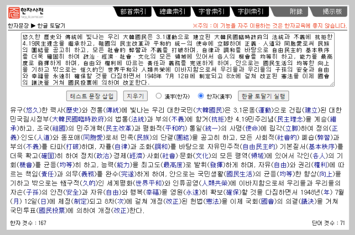
Task: Click the 政治 hanja link
Action: pyautogui.click(x=103, y=156)
